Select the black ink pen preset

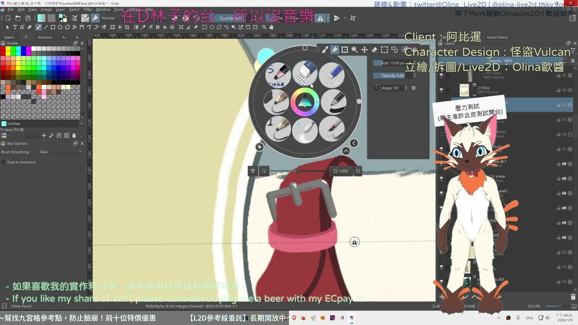[x=334, y=102]
